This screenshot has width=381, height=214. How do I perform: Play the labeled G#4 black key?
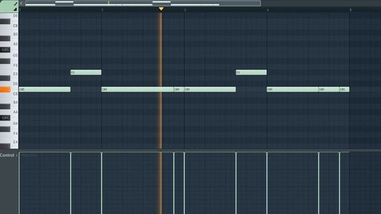coord(5,118)
